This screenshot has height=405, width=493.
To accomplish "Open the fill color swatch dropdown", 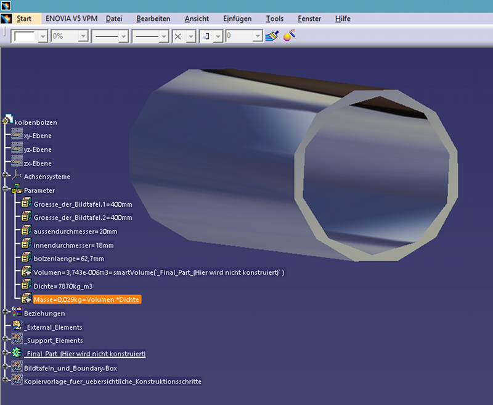I will click(x=43, y=37).
